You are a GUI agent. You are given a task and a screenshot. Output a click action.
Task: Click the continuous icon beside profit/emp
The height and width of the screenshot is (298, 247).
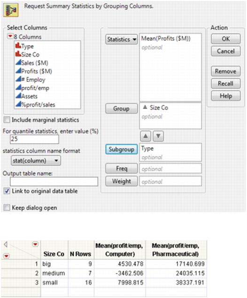18,87
